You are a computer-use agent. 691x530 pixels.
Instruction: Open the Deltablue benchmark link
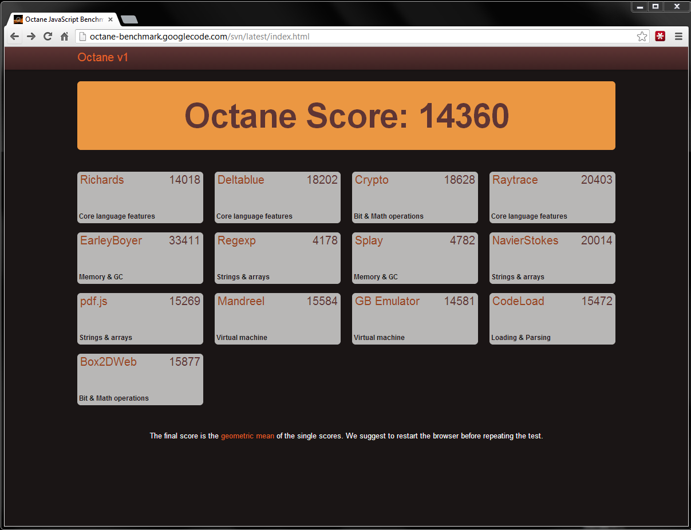240,180
